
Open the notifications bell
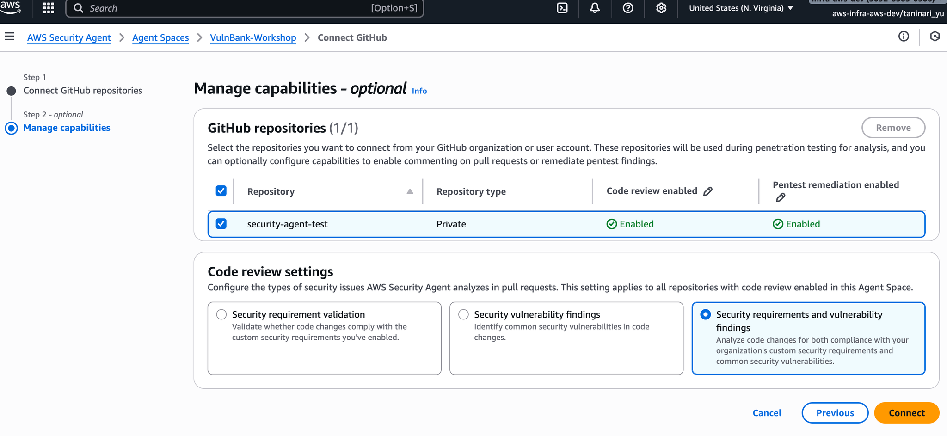coord(595,8)
